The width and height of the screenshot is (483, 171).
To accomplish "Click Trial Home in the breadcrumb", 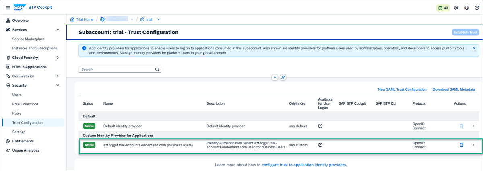I will pos(85,19).
